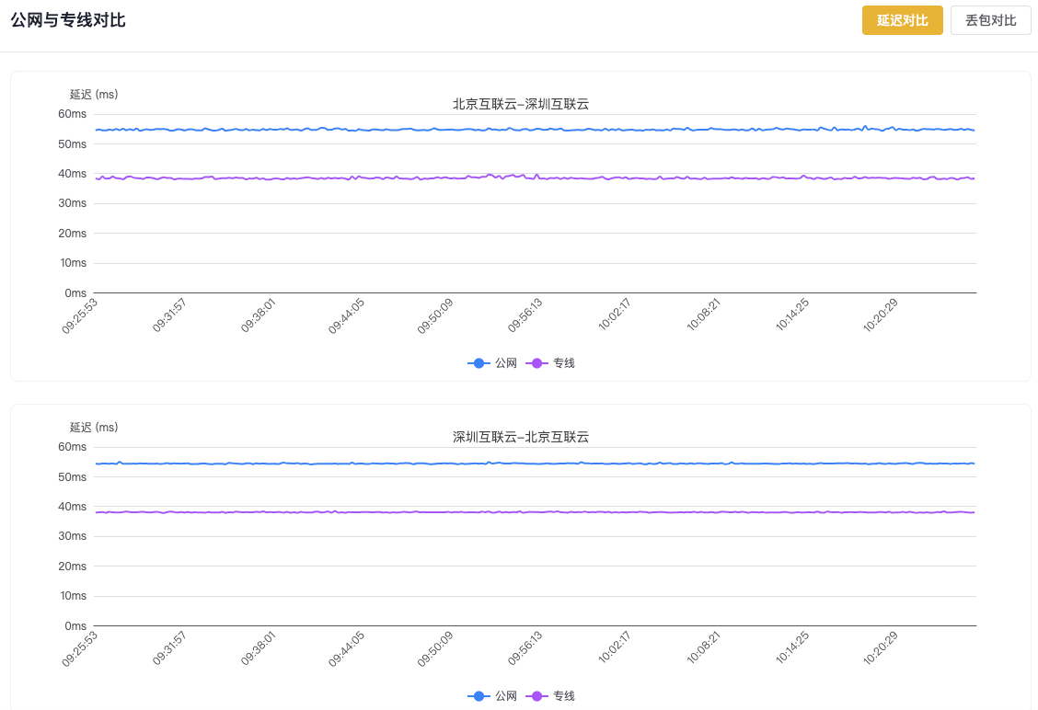The image size is (1038, 710).
Task: Click the 公网与专线对比 page heading
Action: click(68, 20)
